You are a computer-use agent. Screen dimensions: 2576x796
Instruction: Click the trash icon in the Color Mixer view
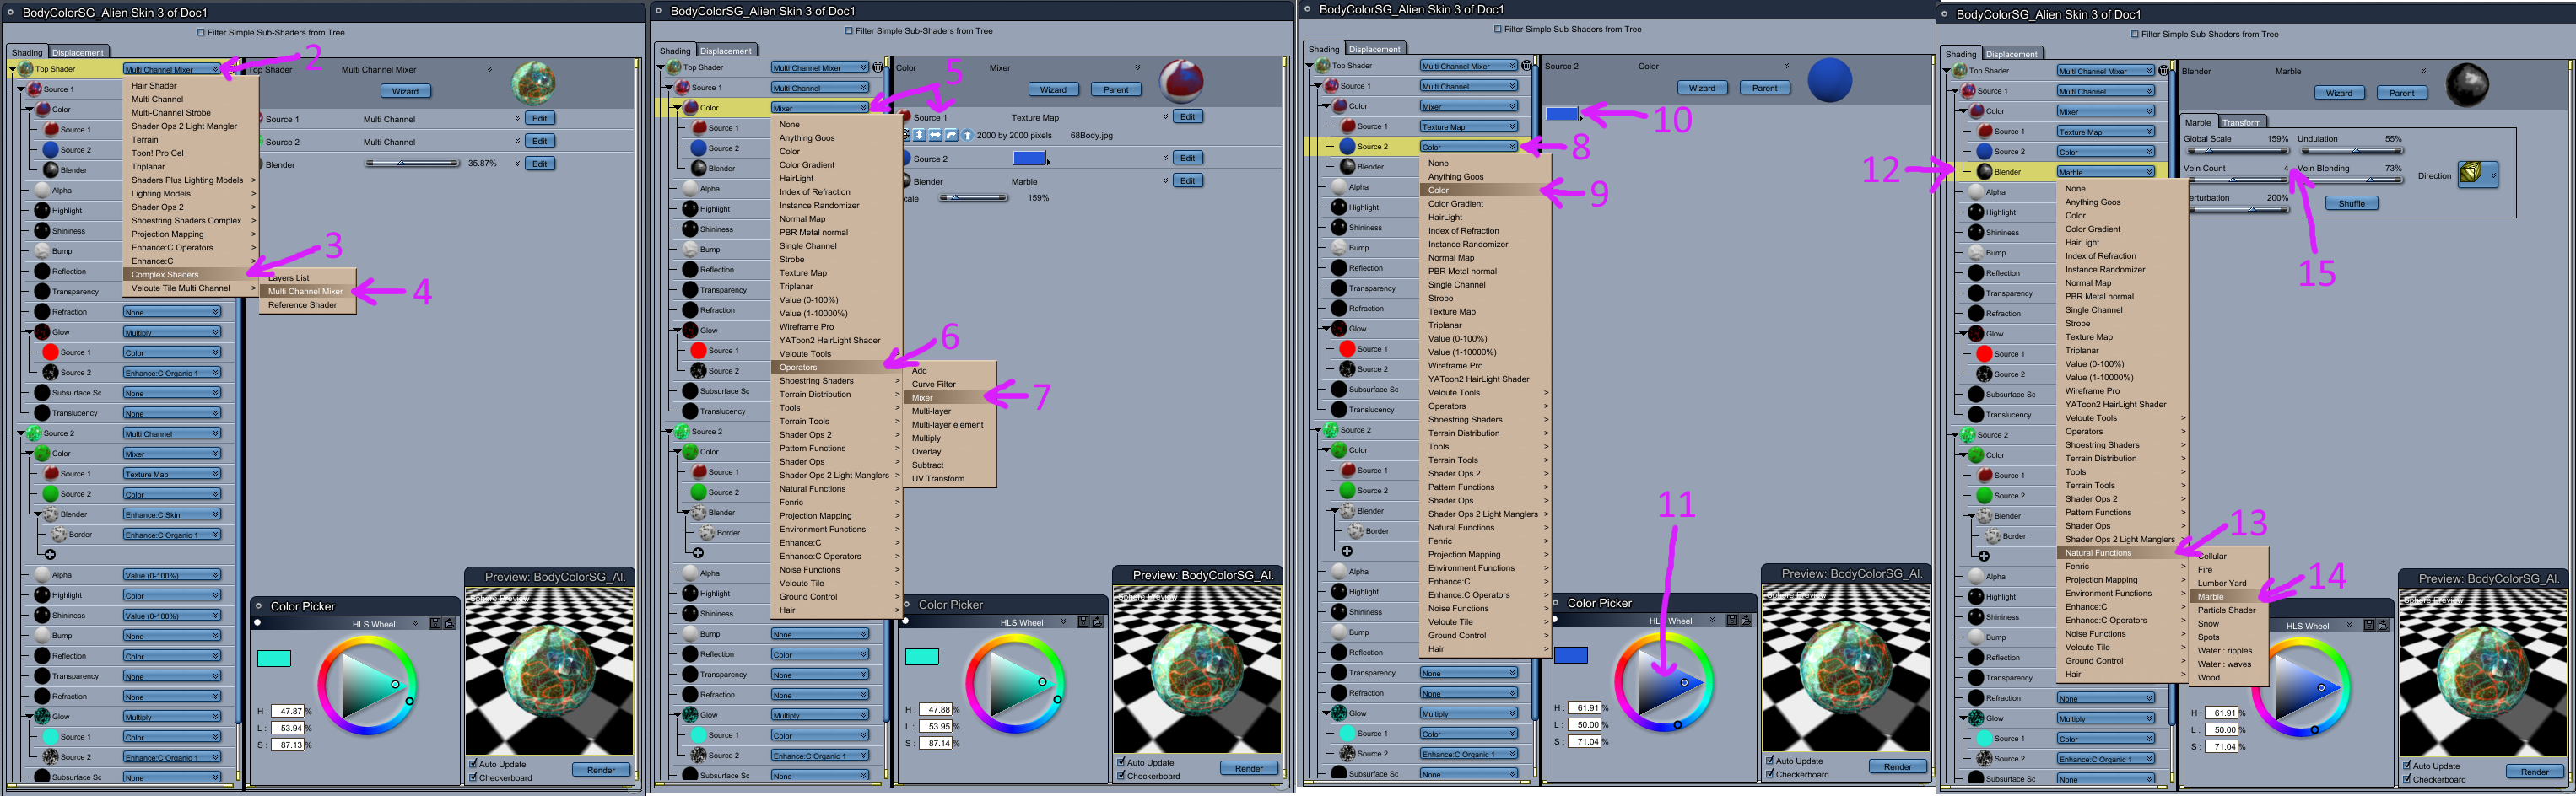point(878,67)
